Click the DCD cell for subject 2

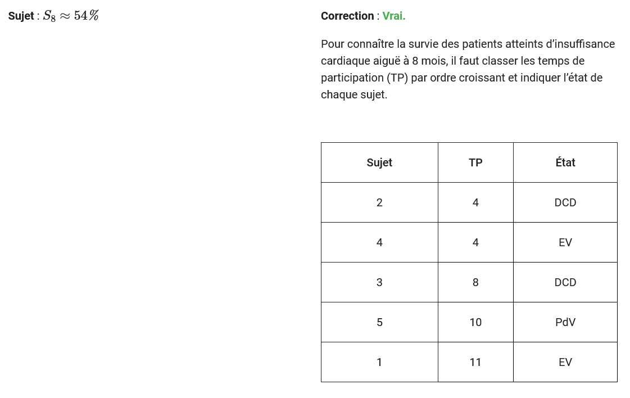[x=565, y=202]
